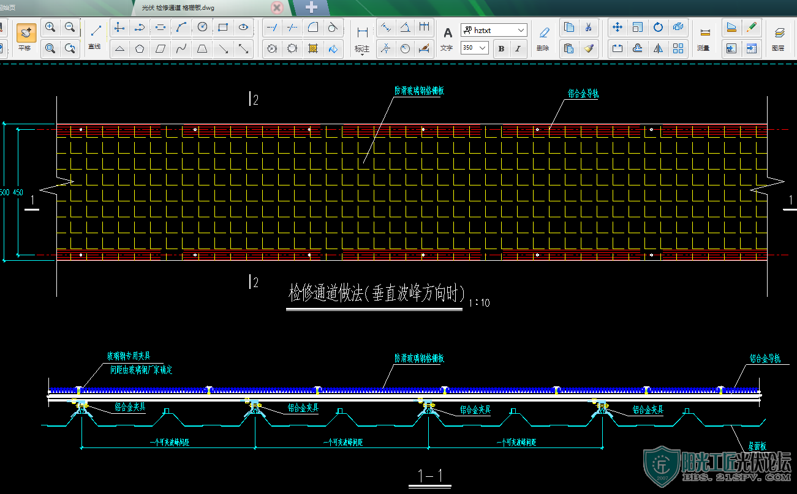
Task: Select the radius dimension tool
Action: click(405, 48)
